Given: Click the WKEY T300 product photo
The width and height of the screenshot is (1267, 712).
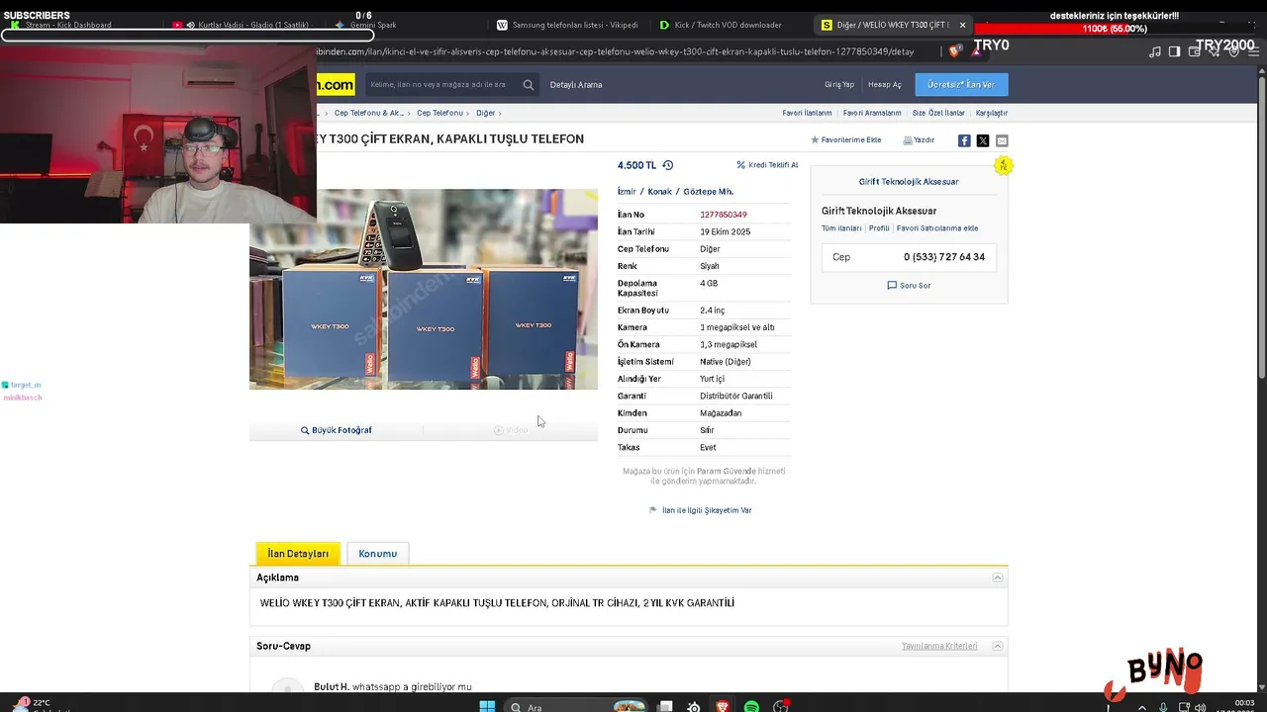Looking at the screenshot, I should point(424,289).
